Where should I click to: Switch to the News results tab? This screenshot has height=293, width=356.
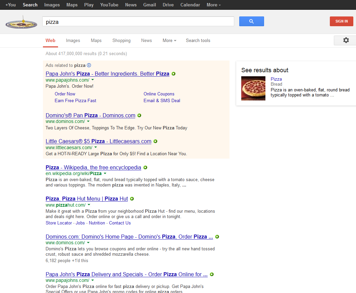click(146, 40)
